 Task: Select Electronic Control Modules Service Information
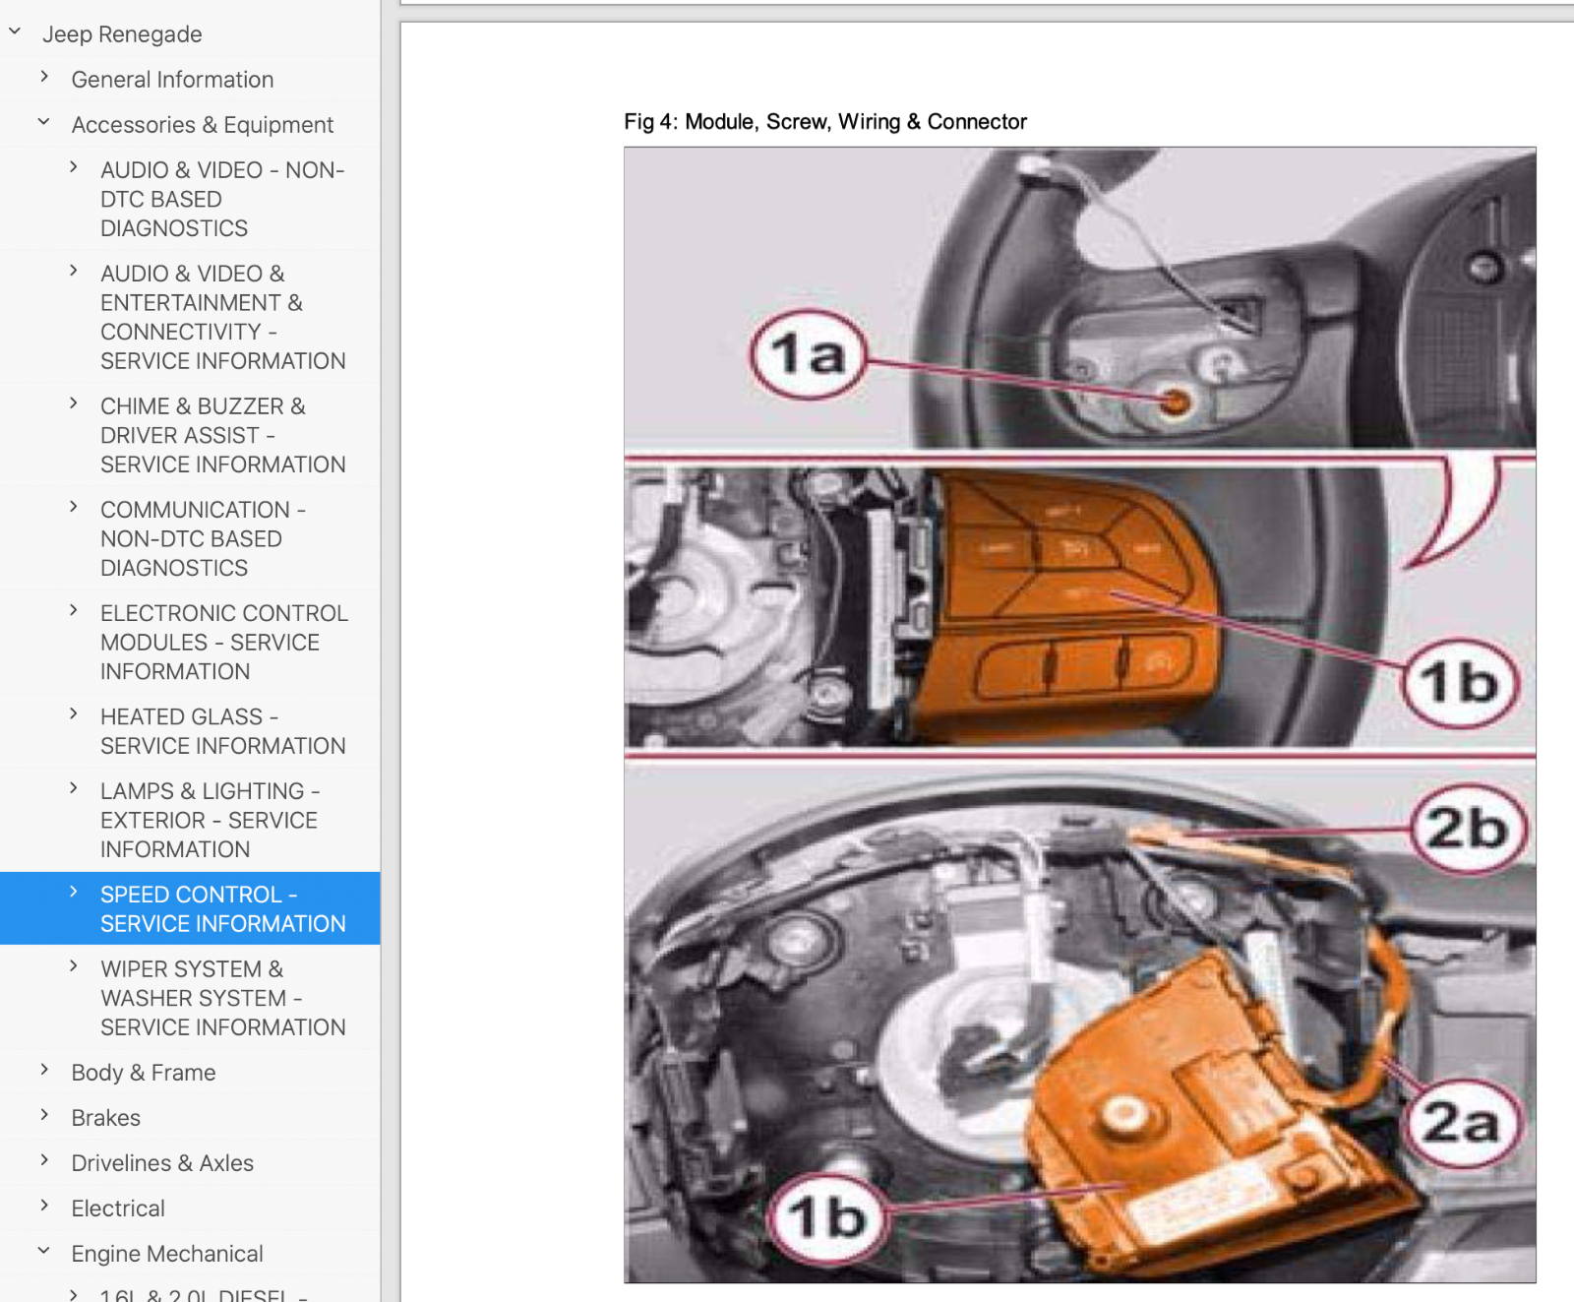[222, 642]
